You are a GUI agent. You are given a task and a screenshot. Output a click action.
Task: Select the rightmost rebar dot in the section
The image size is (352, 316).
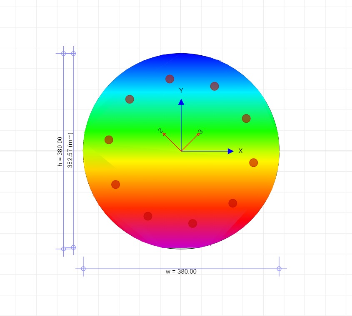coord(253,163)
